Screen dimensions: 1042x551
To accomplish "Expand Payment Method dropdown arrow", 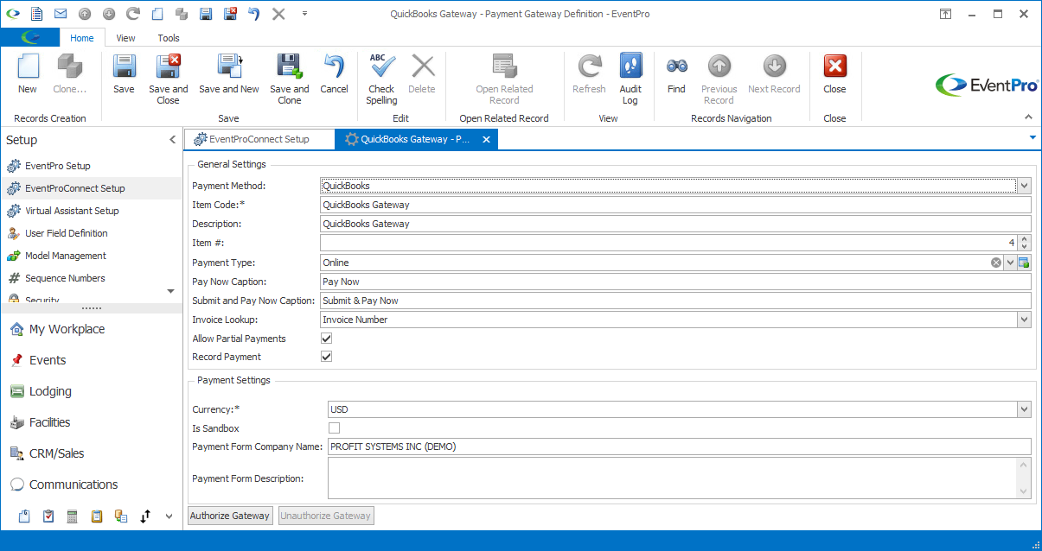I will 1025,186.
